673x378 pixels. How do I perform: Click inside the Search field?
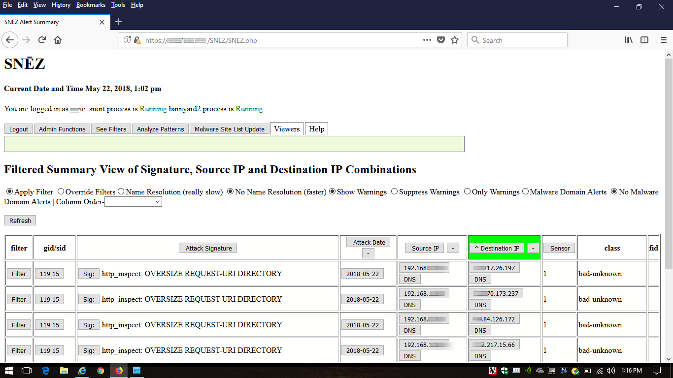[x=517, y=40]
